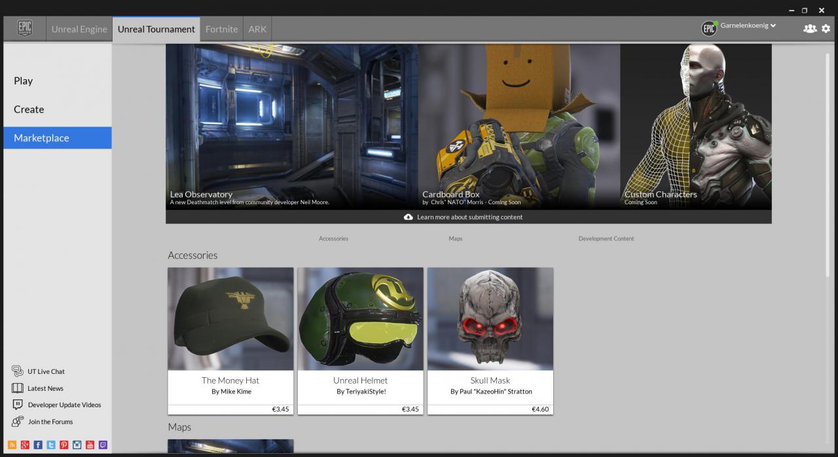This screenshot has height=457, width=838.
Task: Select the Unreal Tournament tab
Action: coord(156,29)
